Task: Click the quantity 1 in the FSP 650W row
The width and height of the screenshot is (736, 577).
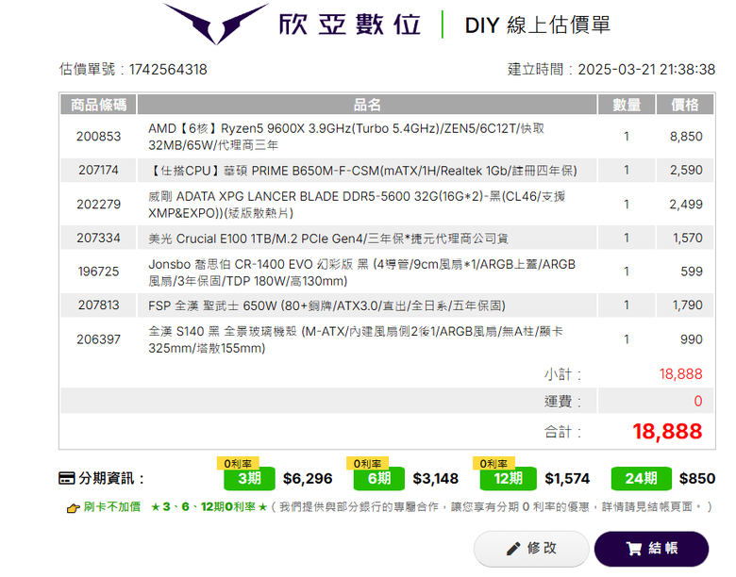Action: click(x=627, y=305)
